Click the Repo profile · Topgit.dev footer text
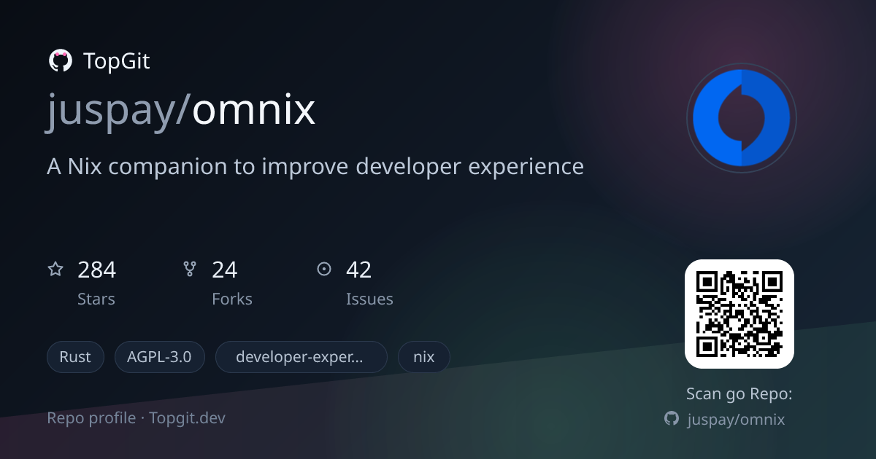 [136, 418]
